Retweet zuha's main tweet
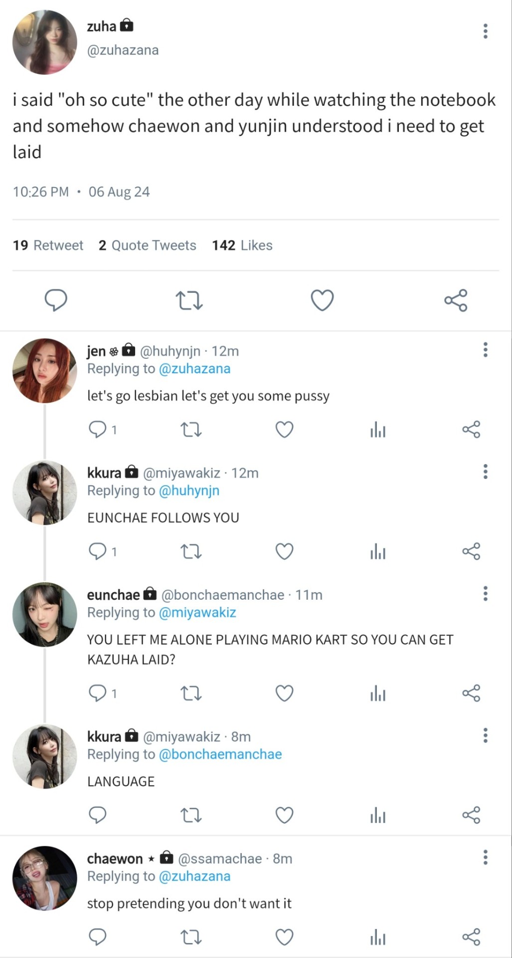The image size is (512, 958). 189,301
